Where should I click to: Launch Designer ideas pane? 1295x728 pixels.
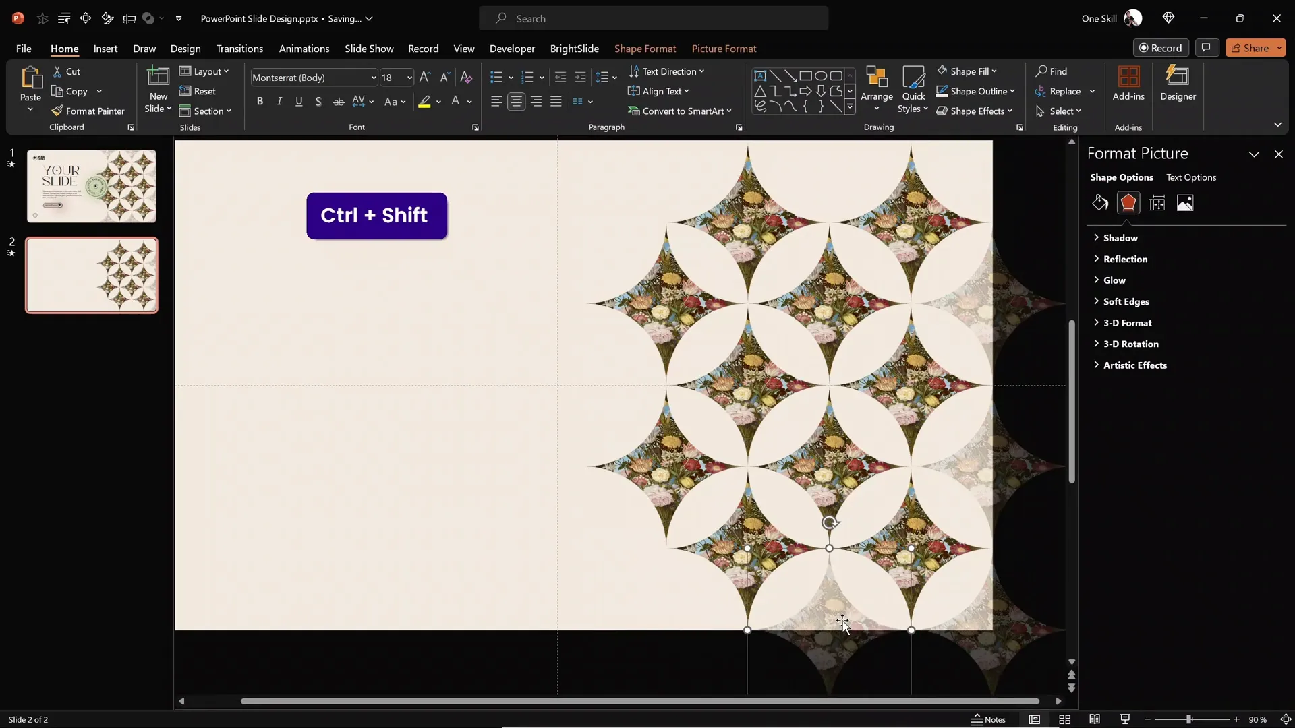pyautogui.click(x=1178, y=82)
